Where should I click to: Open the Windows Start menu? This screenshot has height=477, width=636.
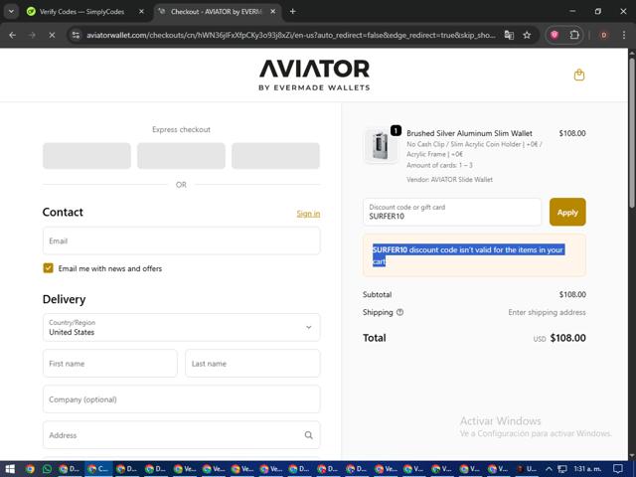tap(10, 469)
